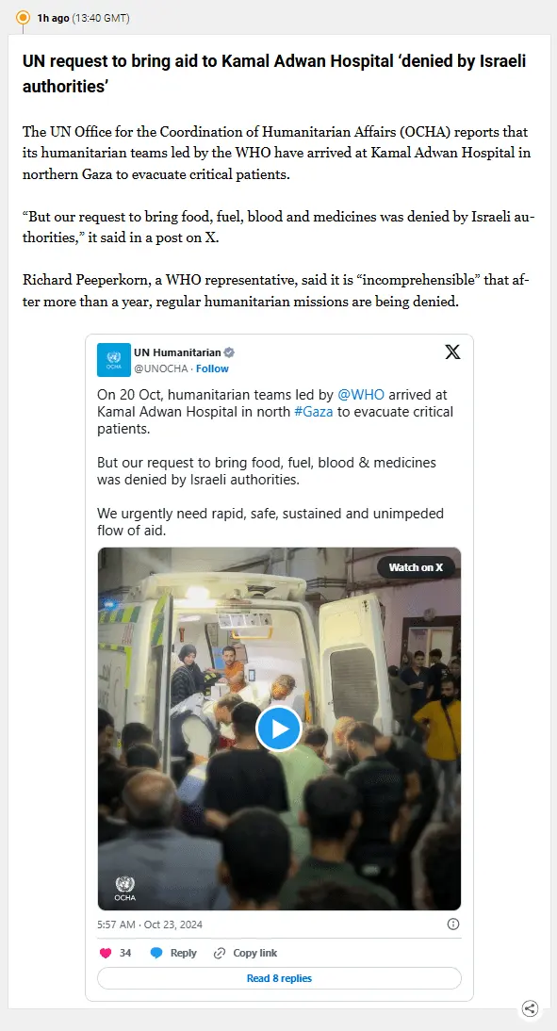Play the embedded tweet video
This screenshot has height=1031, width=557.
click(x=279, y=728)
